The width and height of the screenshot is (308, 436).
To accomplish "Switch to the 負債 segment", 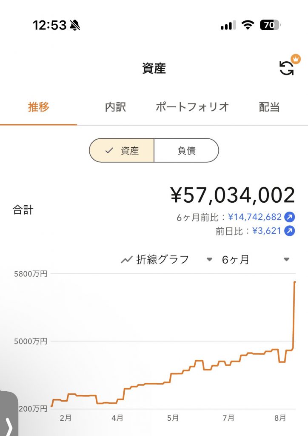I will point(186,150).
